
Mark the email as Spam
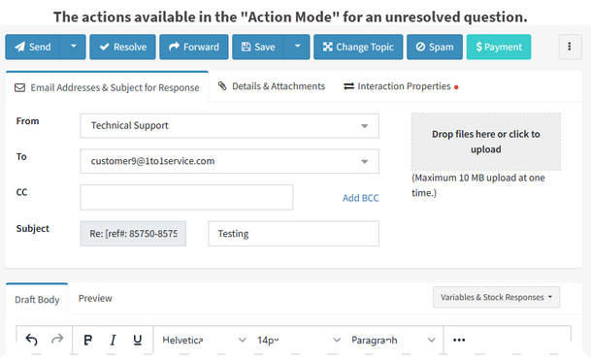tap(435, 47)
